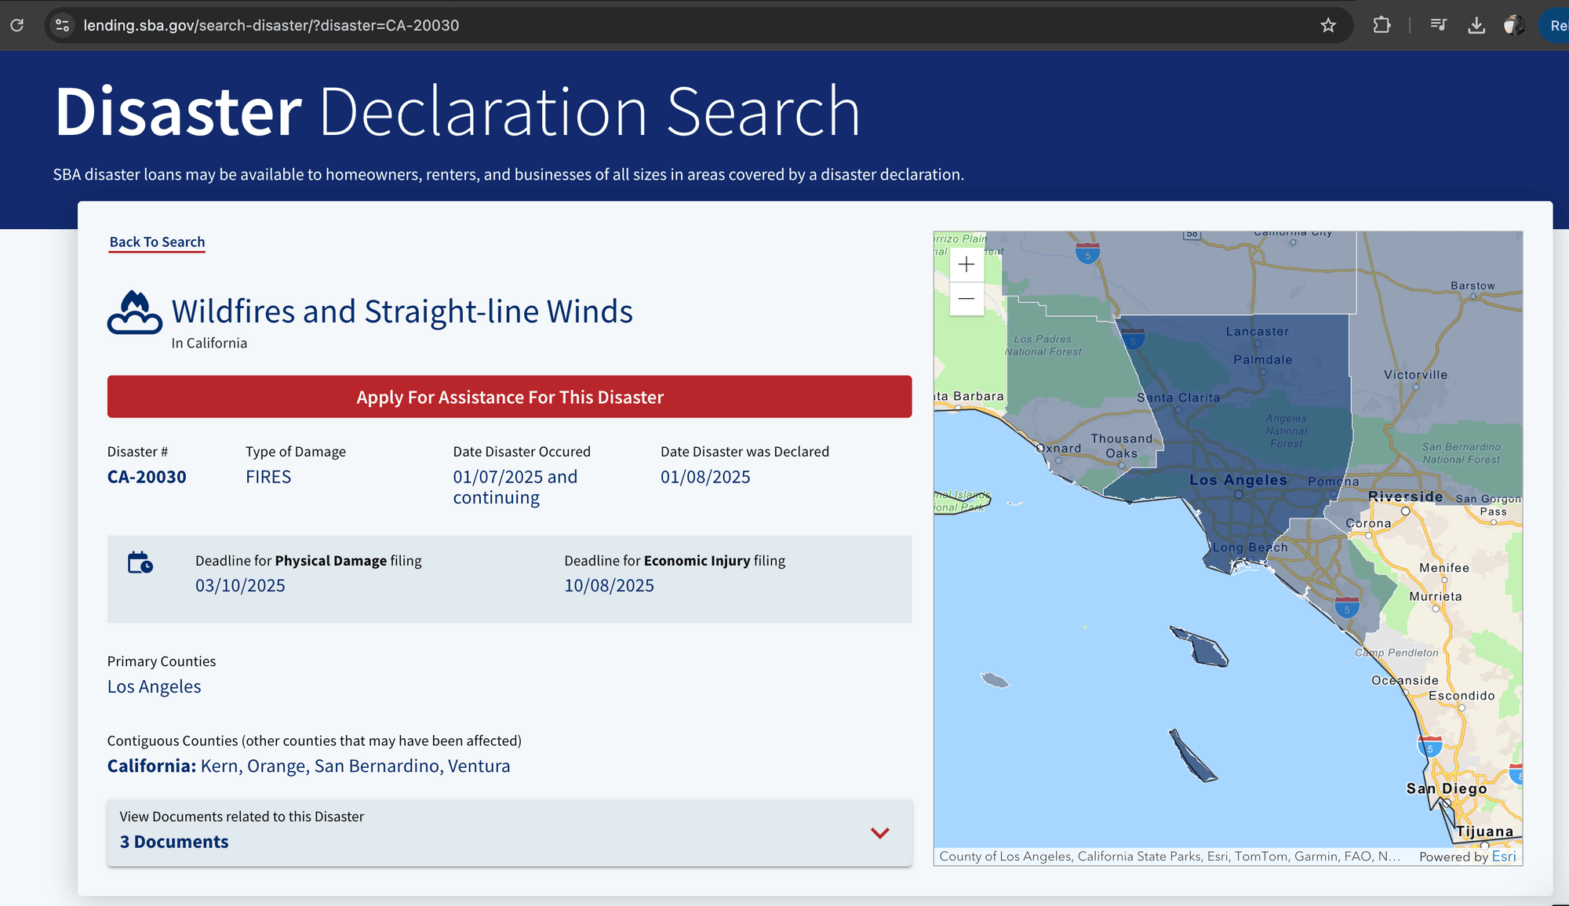Click the wildfire disaster type icon
This screenshot has width=1569, height=906.
[135, 312]
